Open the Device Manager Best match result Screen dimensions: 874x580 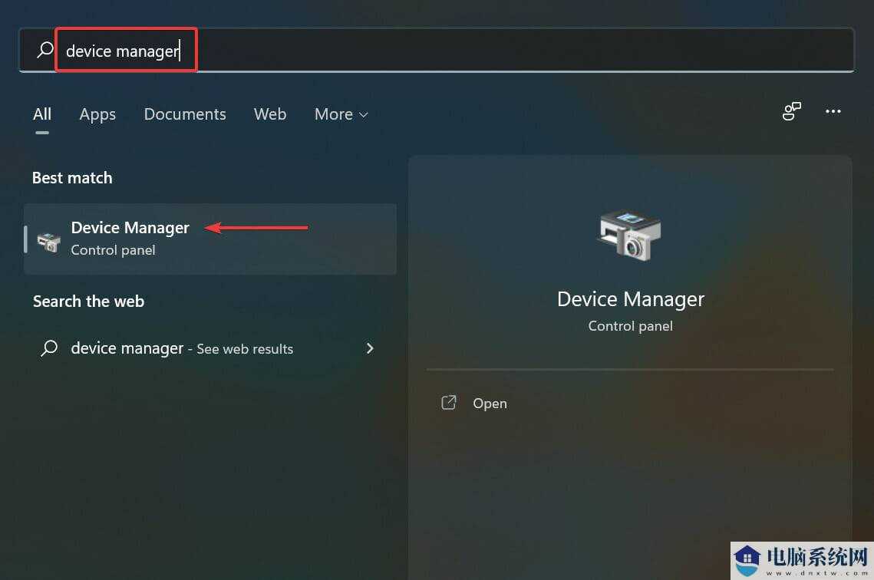coord(130,229)
